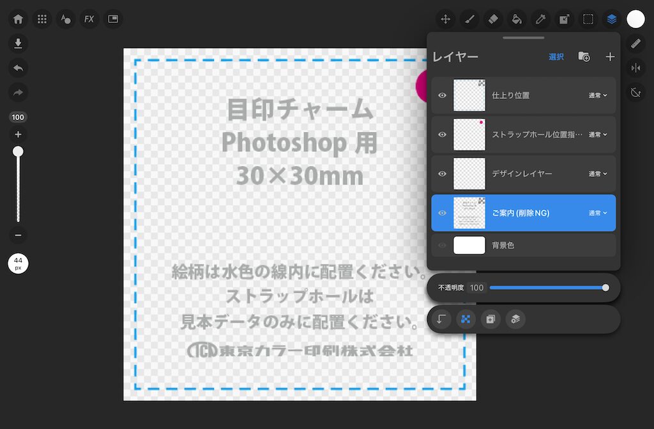Select the Fill bucket tool

[517, 19]
